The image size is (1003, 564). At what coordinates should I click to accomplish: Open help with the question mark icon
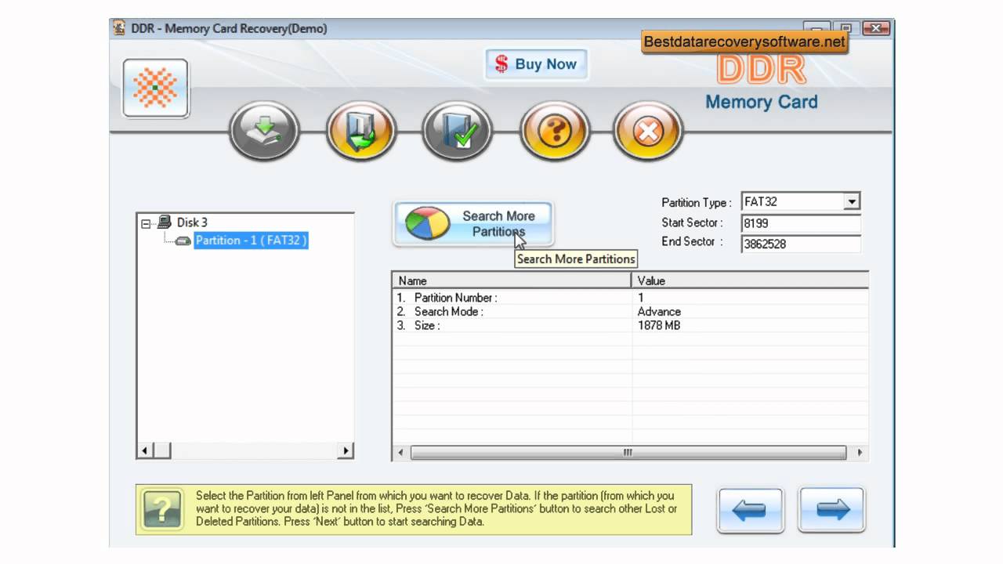pyautogui.click(x=555, y=132)
